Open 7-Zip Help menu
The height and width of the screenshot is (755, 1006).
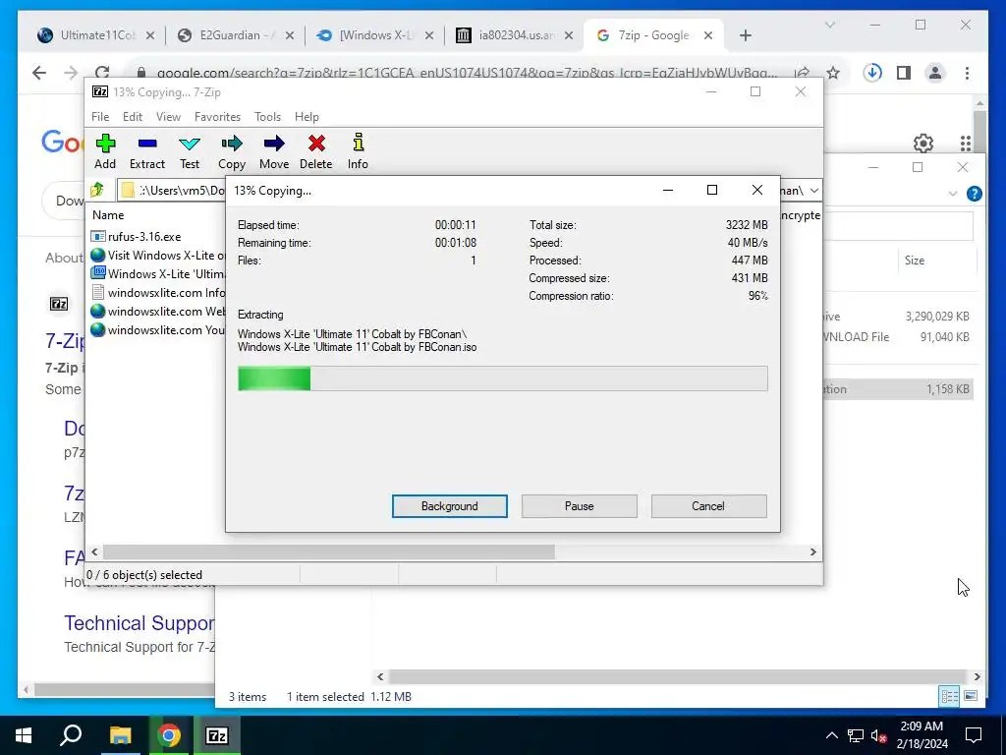[307, 116]
